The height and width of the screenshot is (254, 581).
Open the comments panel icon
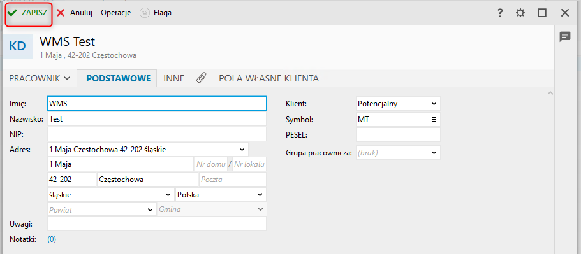[x=564, y=36]
